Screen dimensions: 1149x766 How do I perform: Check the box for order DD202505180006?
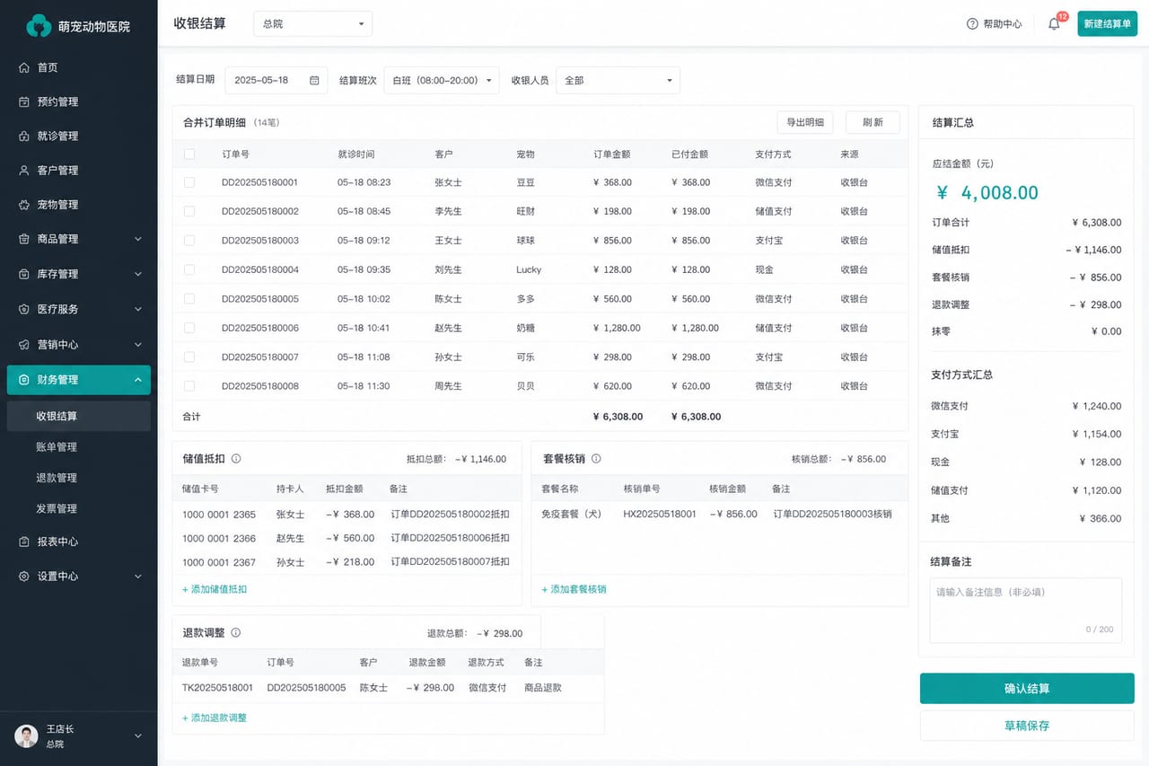189,328
